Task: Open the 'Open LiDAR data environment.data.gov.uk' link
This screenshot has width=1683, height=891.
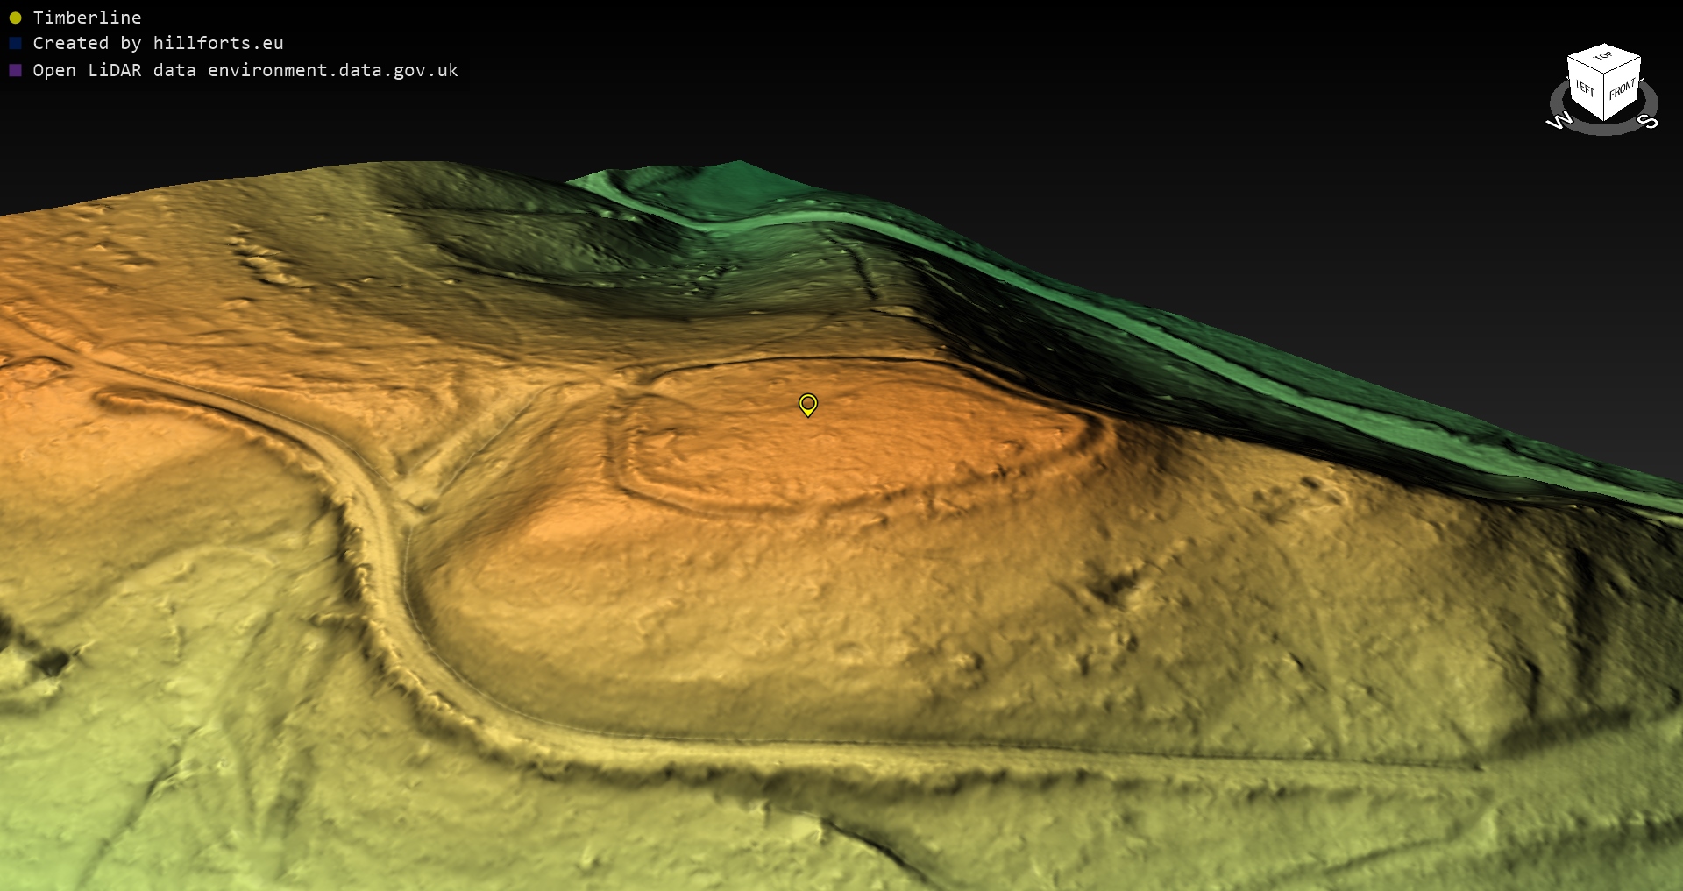Action: (245, 70)
